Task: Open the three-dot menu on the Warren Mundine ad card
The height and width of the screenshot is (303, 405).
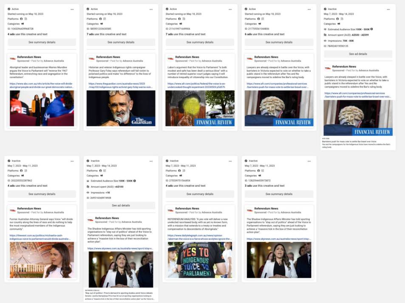Action: coord(72,9)
